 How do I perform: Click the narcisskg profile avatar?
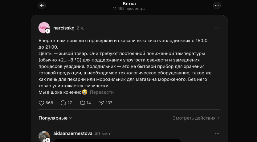click(43, 27)
